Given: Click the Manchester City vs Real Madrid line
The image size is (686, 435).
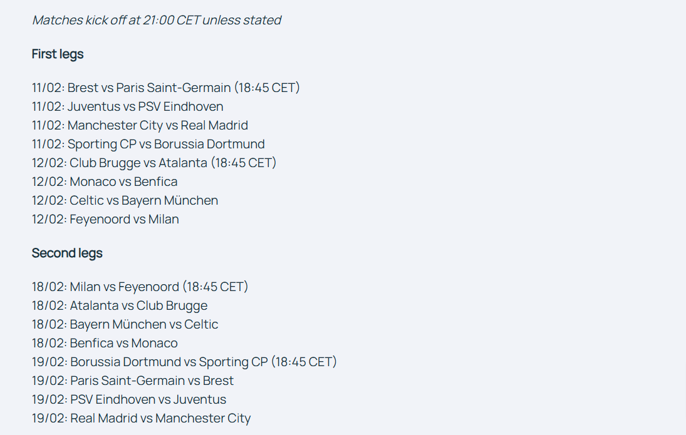Looking at the screenshot, I should (140, 125).
